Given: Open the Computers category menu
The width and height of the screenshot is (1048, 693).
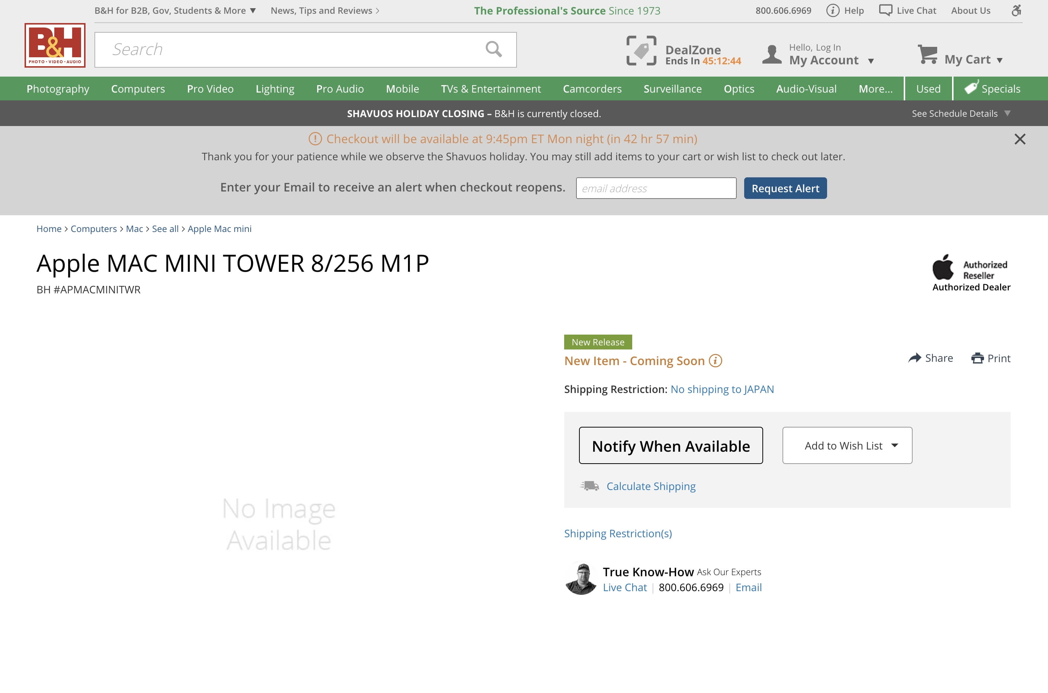Looking at the screenshot, I should 138,89.
